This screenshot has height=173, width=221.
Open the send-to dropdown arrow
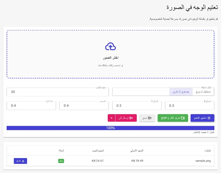pyautogui.click(x=112, y=118)
